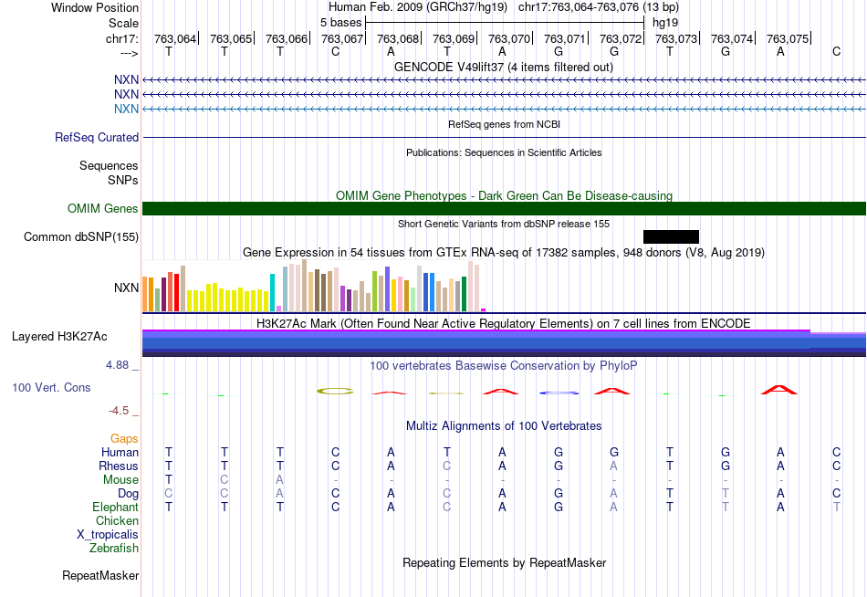Open 'RefSeq genes from NCBI' track title
867x597 pixels.
tap(504, 124)
